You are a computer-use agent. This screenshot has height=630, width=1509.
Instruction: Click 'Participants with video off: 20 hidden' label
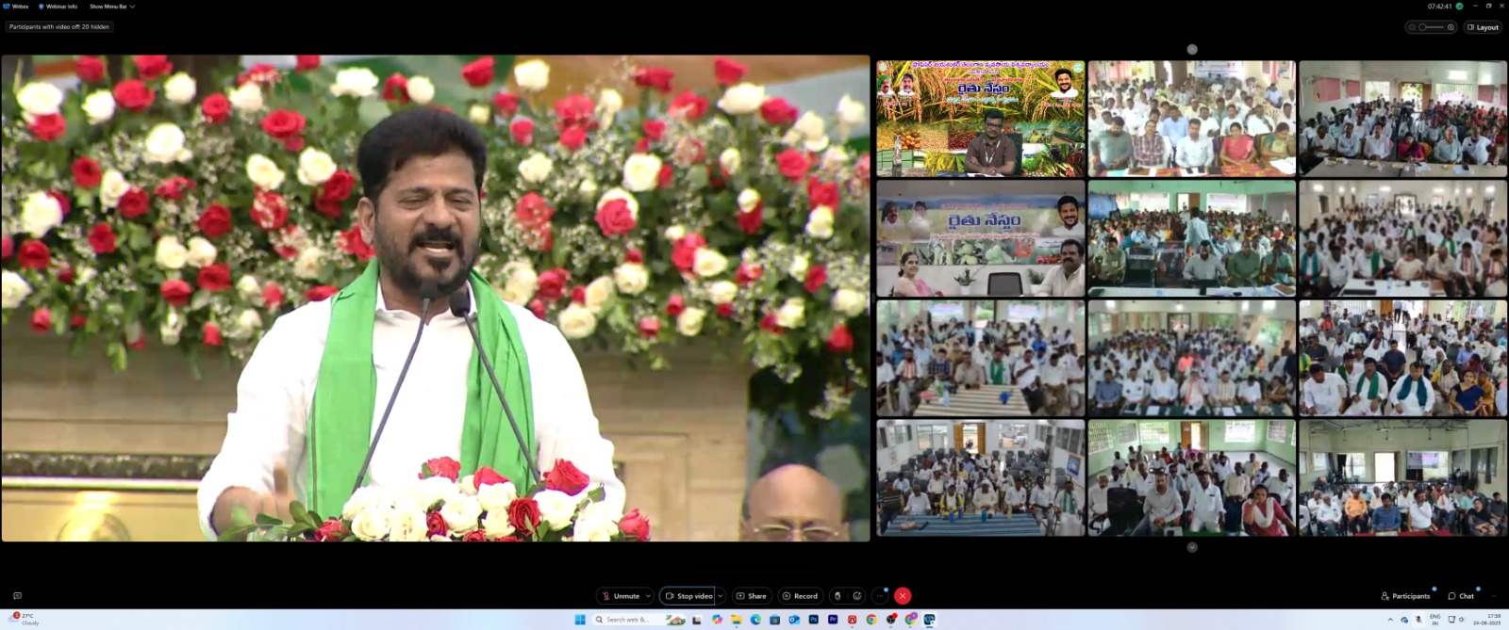point(59,26)
